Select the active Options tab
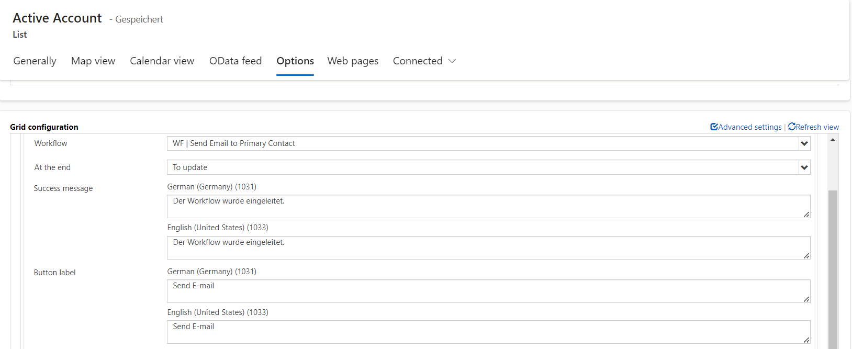This screenshot has width=852, height=349. click(x=295, y=61)
